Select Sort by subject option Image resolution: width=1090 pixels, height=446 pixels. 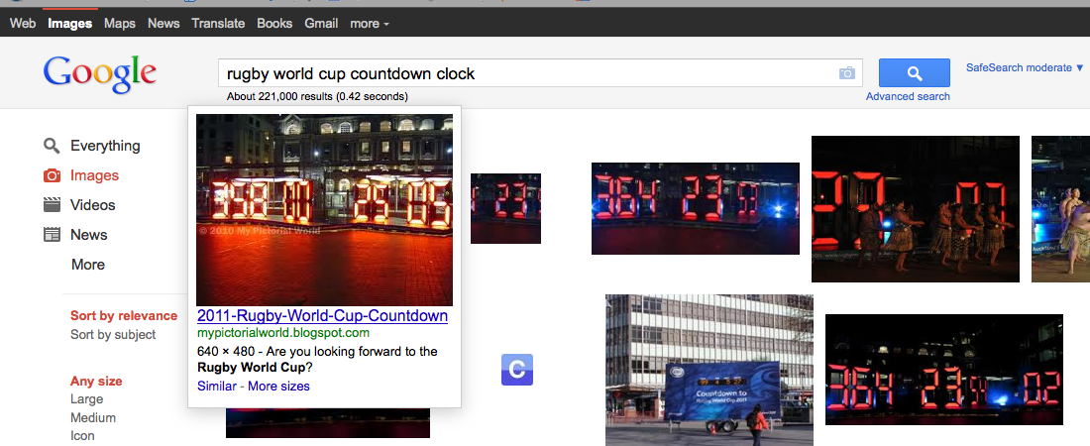(113, 335)
